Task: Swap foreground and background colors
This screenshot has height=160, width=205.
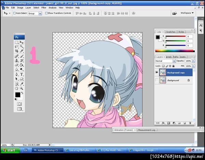Action: point(22,93)
